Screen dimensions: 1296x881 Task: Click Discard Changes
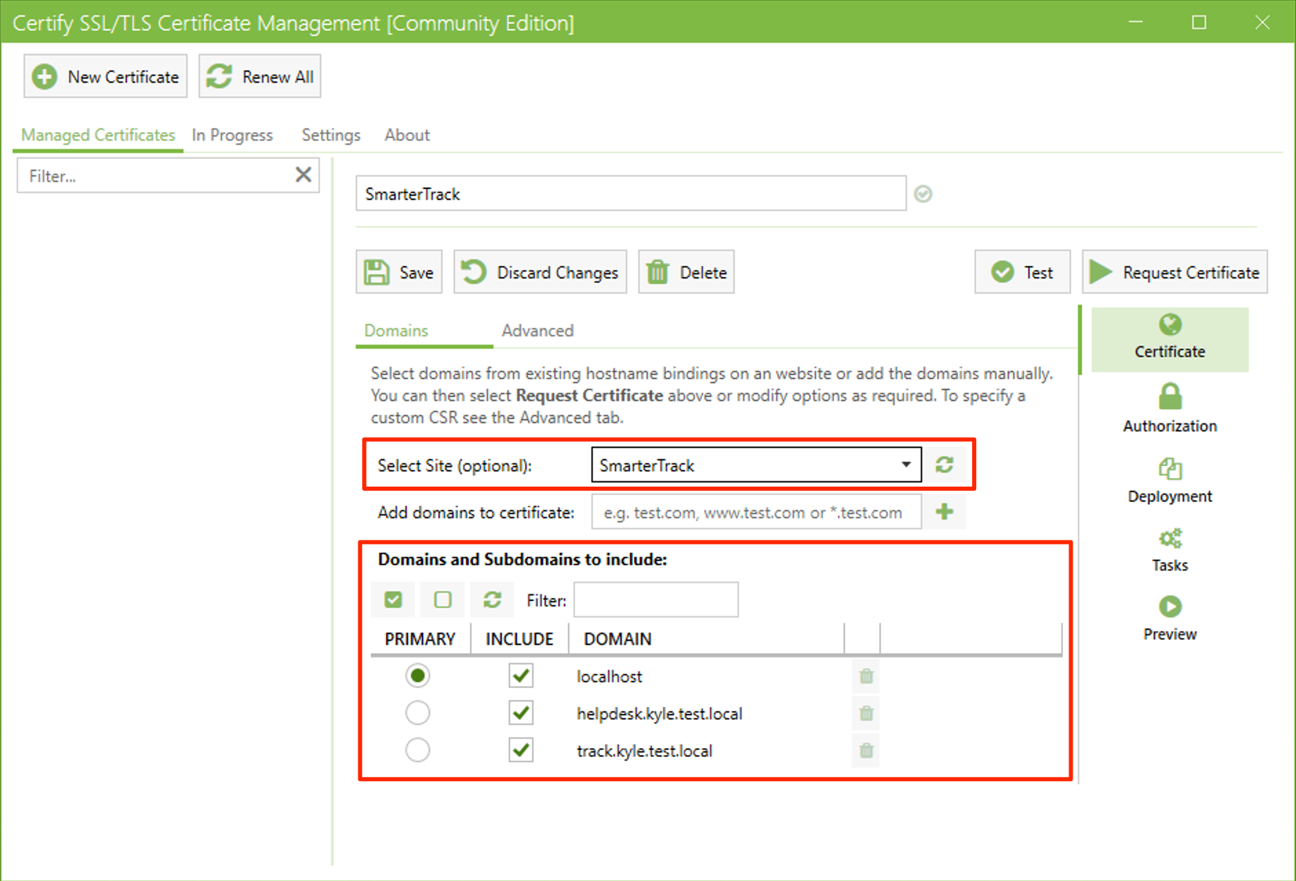tap(540, 272)
